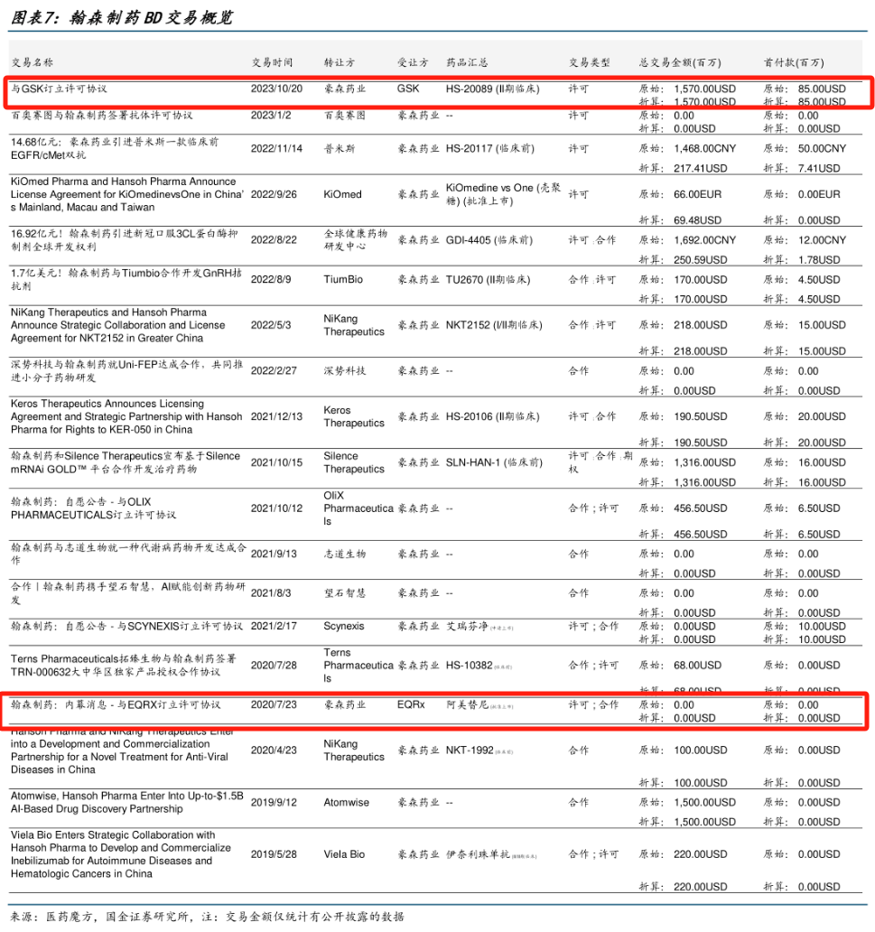Select the date 2021/12/13
The height and width of the screenshot is (932, 875).
point(276,416)
